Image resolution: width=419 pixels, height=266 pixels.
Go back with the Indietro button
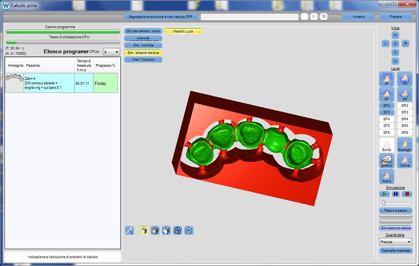point(358,17)
